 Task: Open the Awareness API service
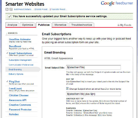18,100
